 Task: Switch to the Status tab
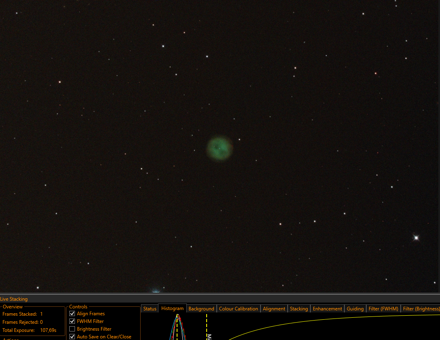point(150,308)
